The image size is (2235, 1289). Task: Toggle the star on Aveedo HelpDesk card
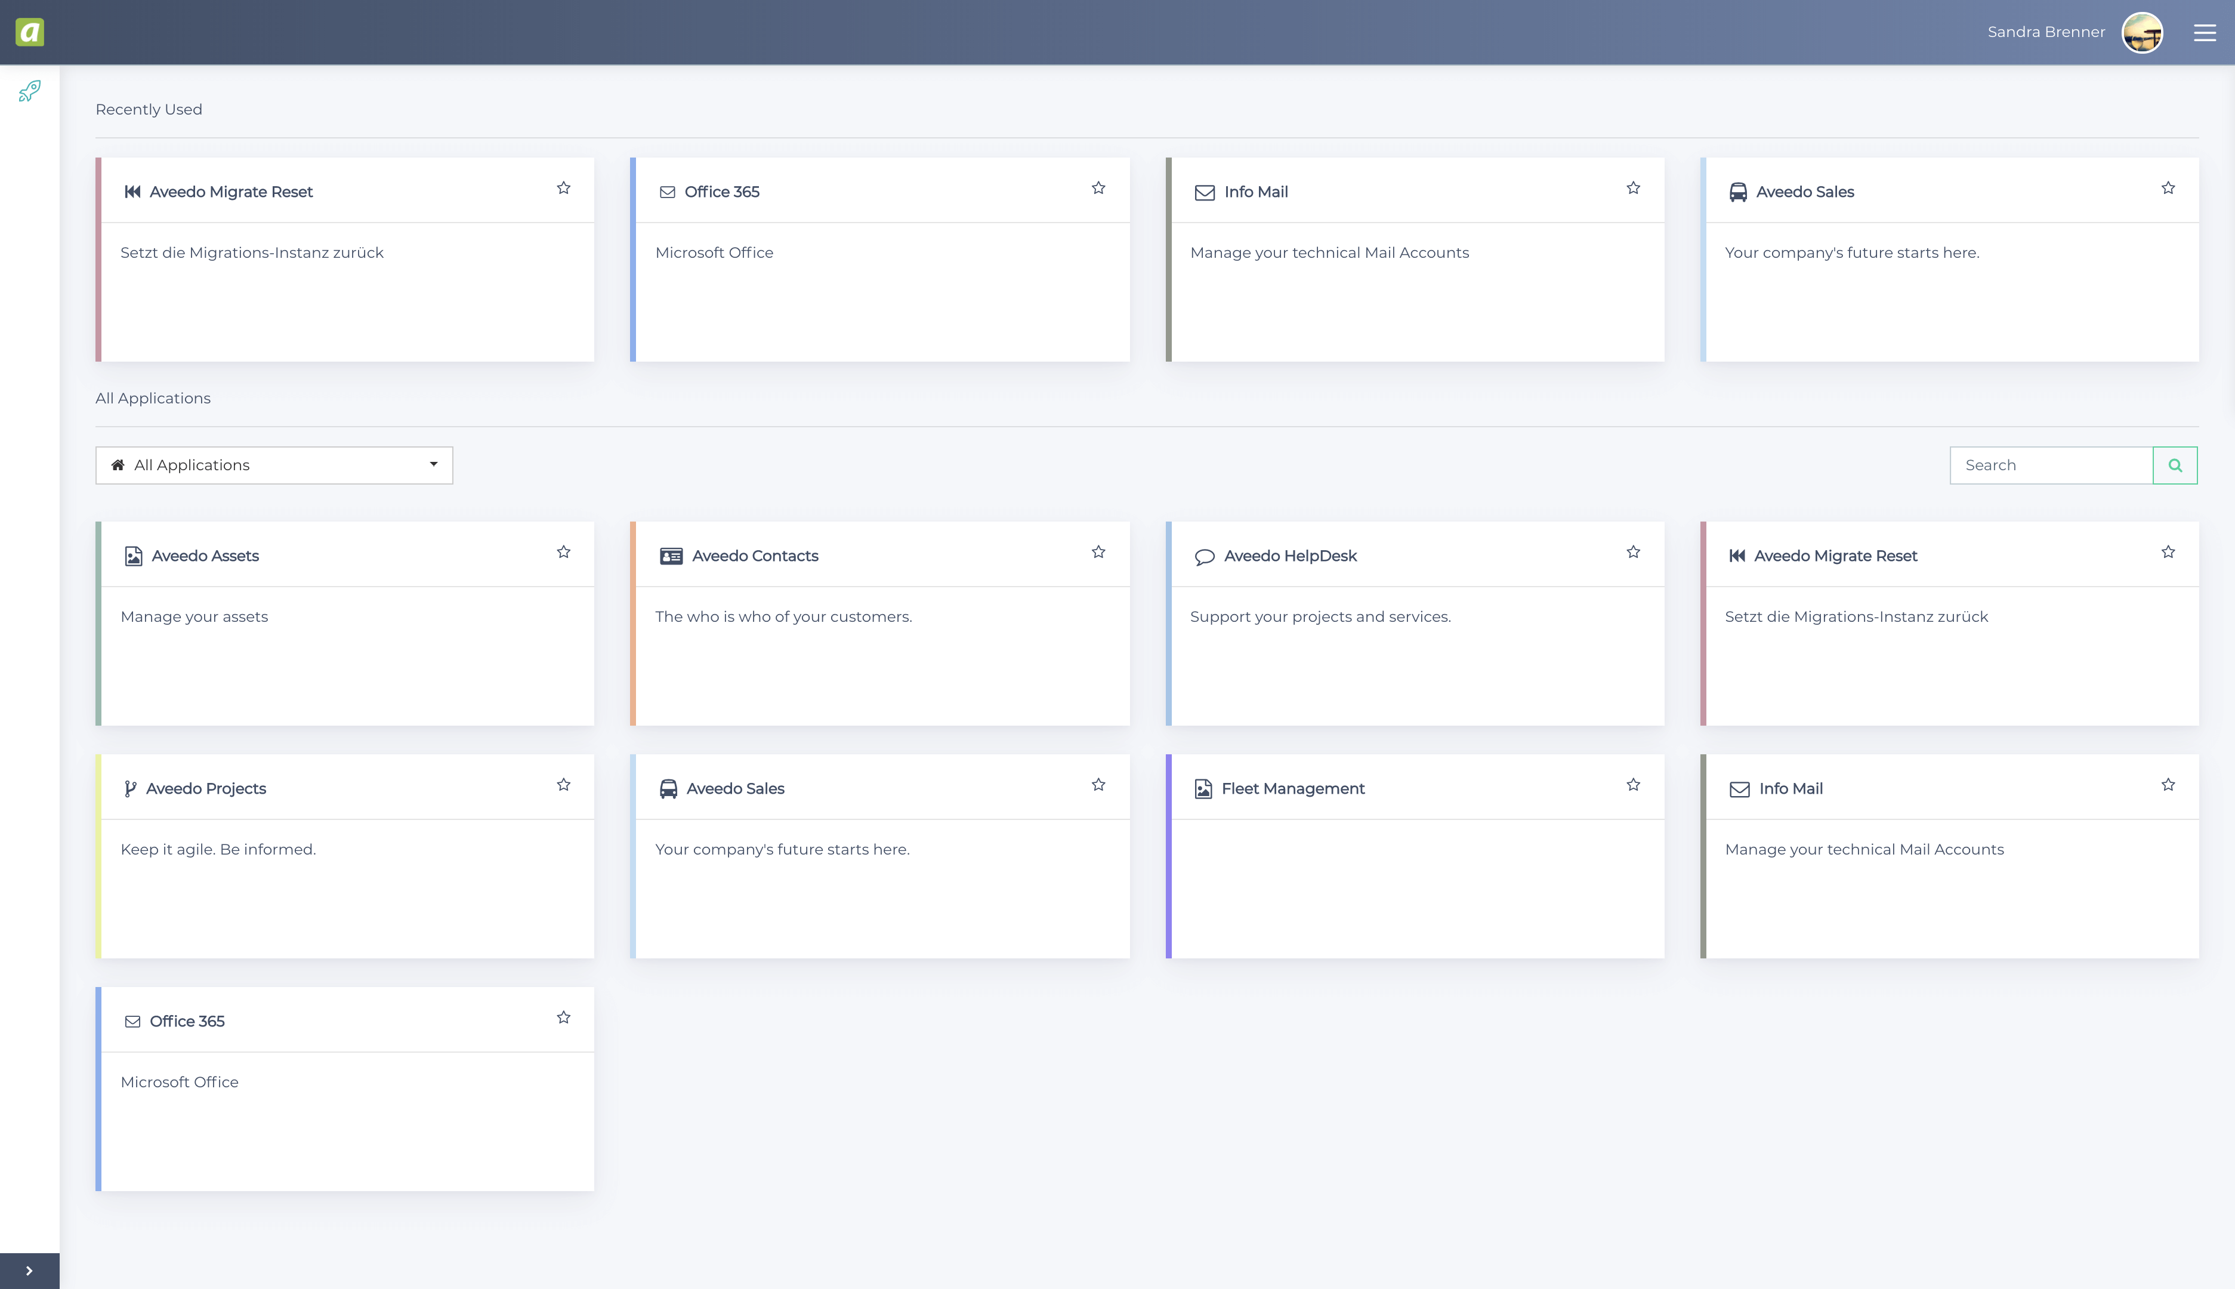click(x=1633, y=551)
